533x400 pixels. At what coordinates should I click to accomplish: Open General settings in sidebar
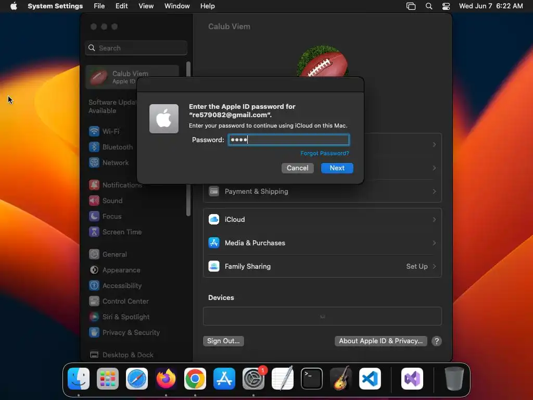click(x=108, y=254)
